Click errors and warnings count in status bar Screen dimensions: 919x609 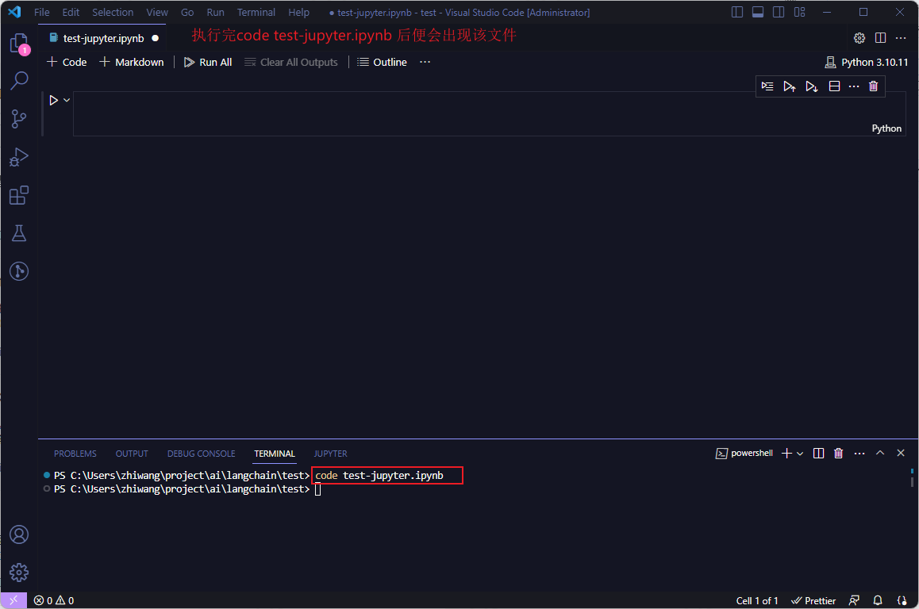54,600
